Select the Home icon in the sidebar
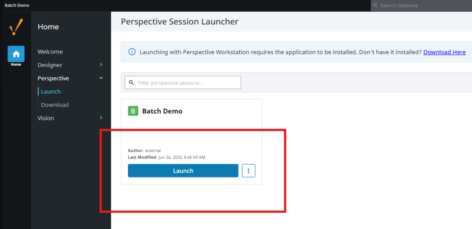This screenshot has height=229, width=472. coord(16,54)
